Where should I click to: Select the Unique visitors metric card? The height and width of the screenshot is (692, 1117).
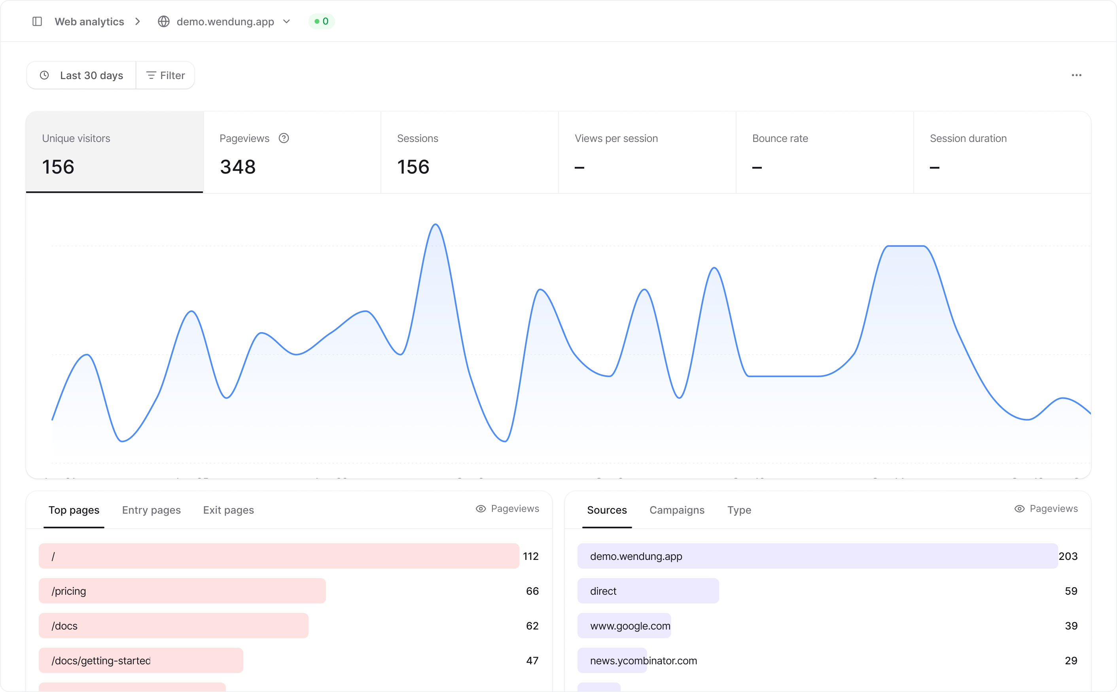(x=114, y=152)
